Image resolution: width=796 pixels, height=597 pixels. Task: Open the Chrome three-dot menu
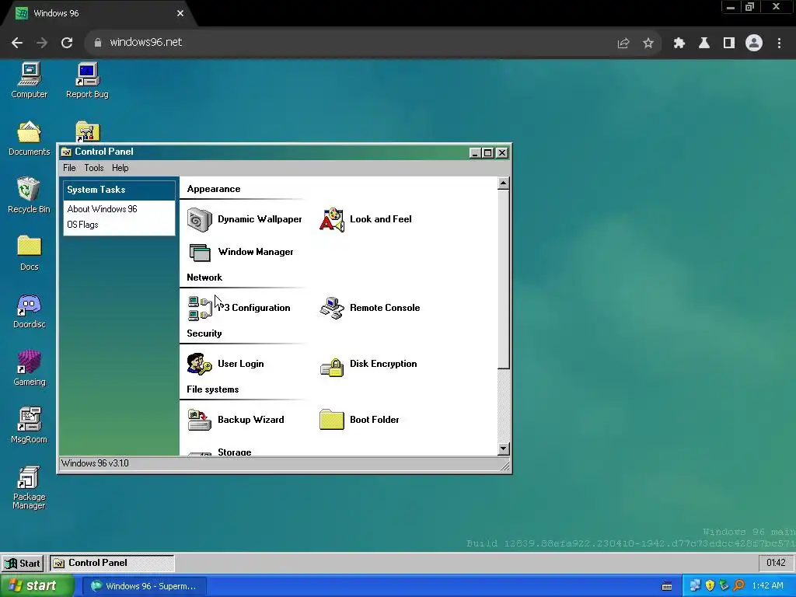coord(779,43)
